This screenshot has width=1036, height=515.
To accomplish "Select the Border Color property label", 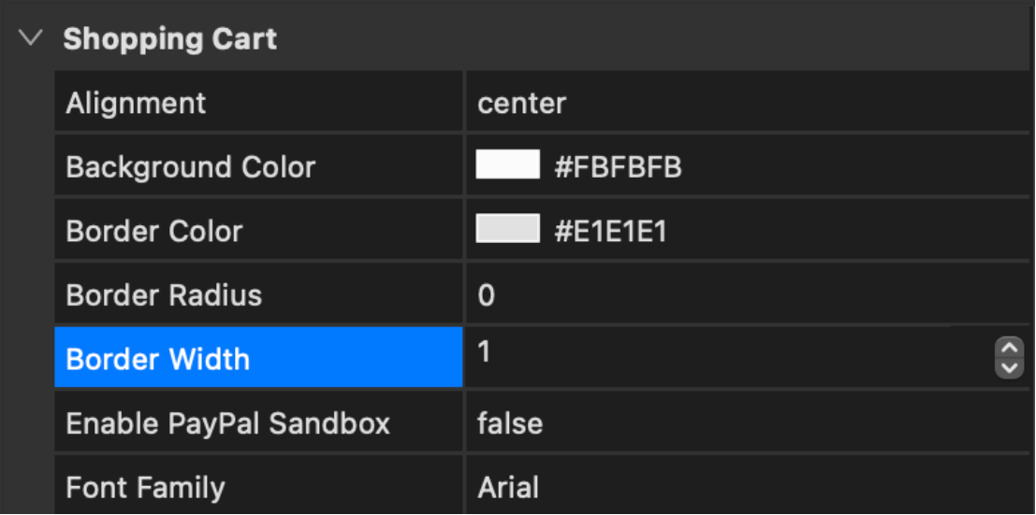I will (154, 231).
